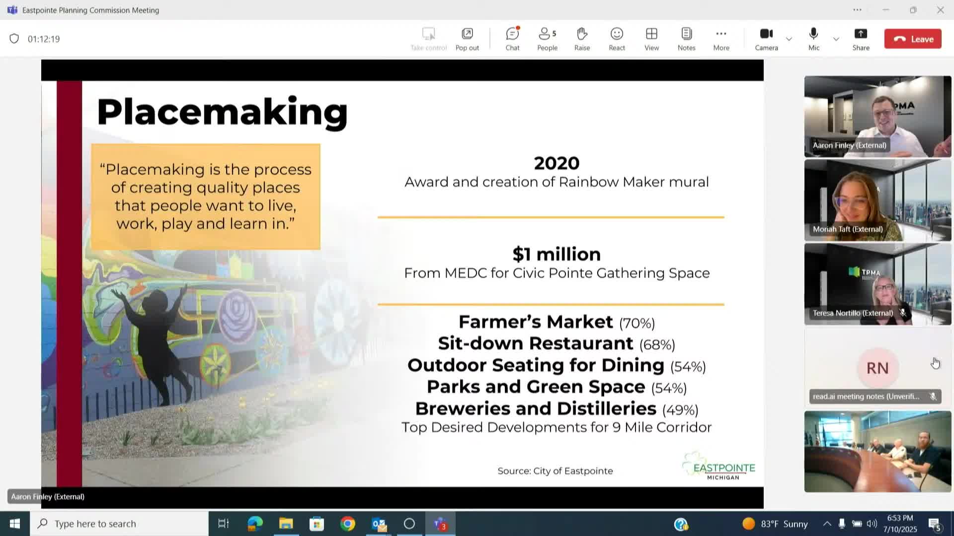The width and height of the screenshot is (954, 536).
Task: Leave the meeting
Action: (913, 39)
